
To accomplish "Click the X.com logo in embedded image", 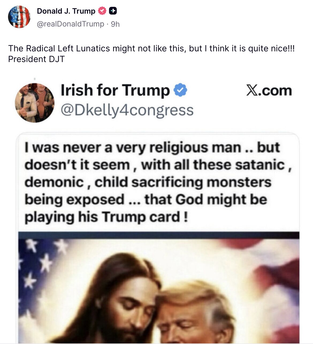I will point(269,90).
